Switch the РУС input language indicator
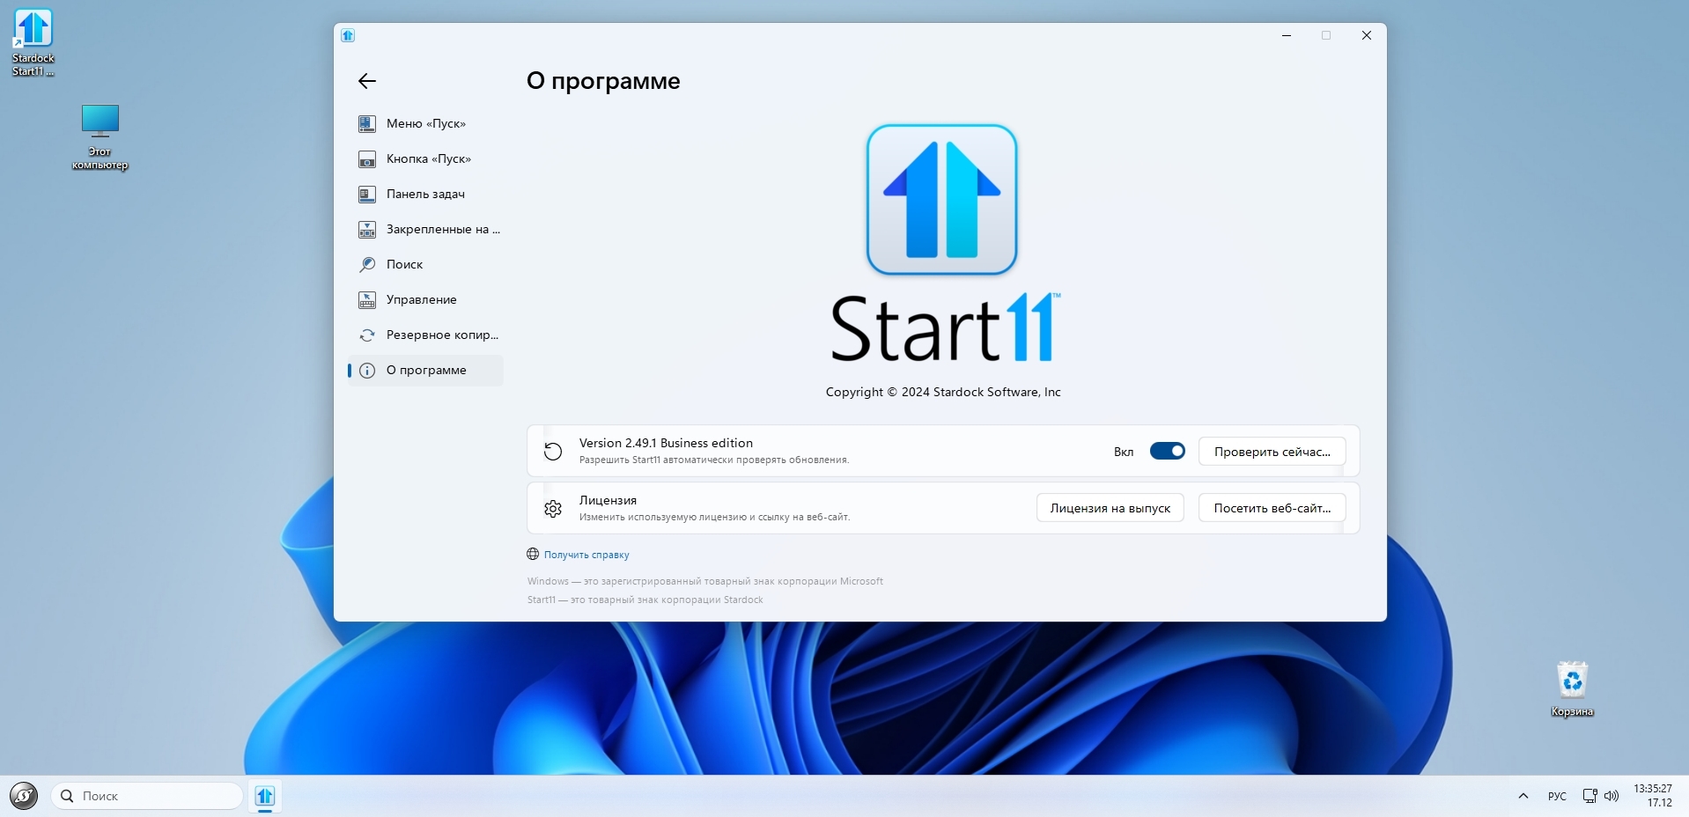 [x=1557, y=796]
